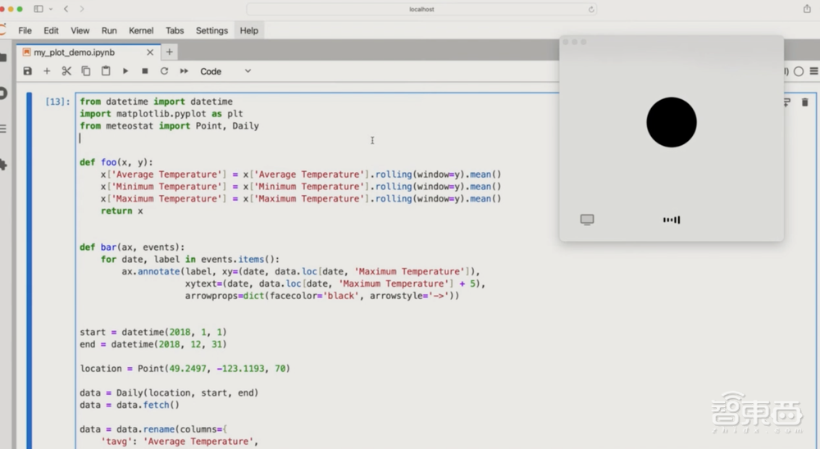Copy the selected cell
The image size is (820, 449).
[x=86, y=71]
